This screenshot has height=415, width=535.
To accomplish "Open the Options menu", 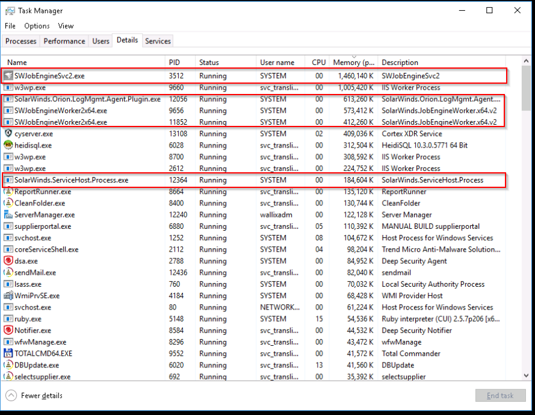I will (x=37, y=26).
